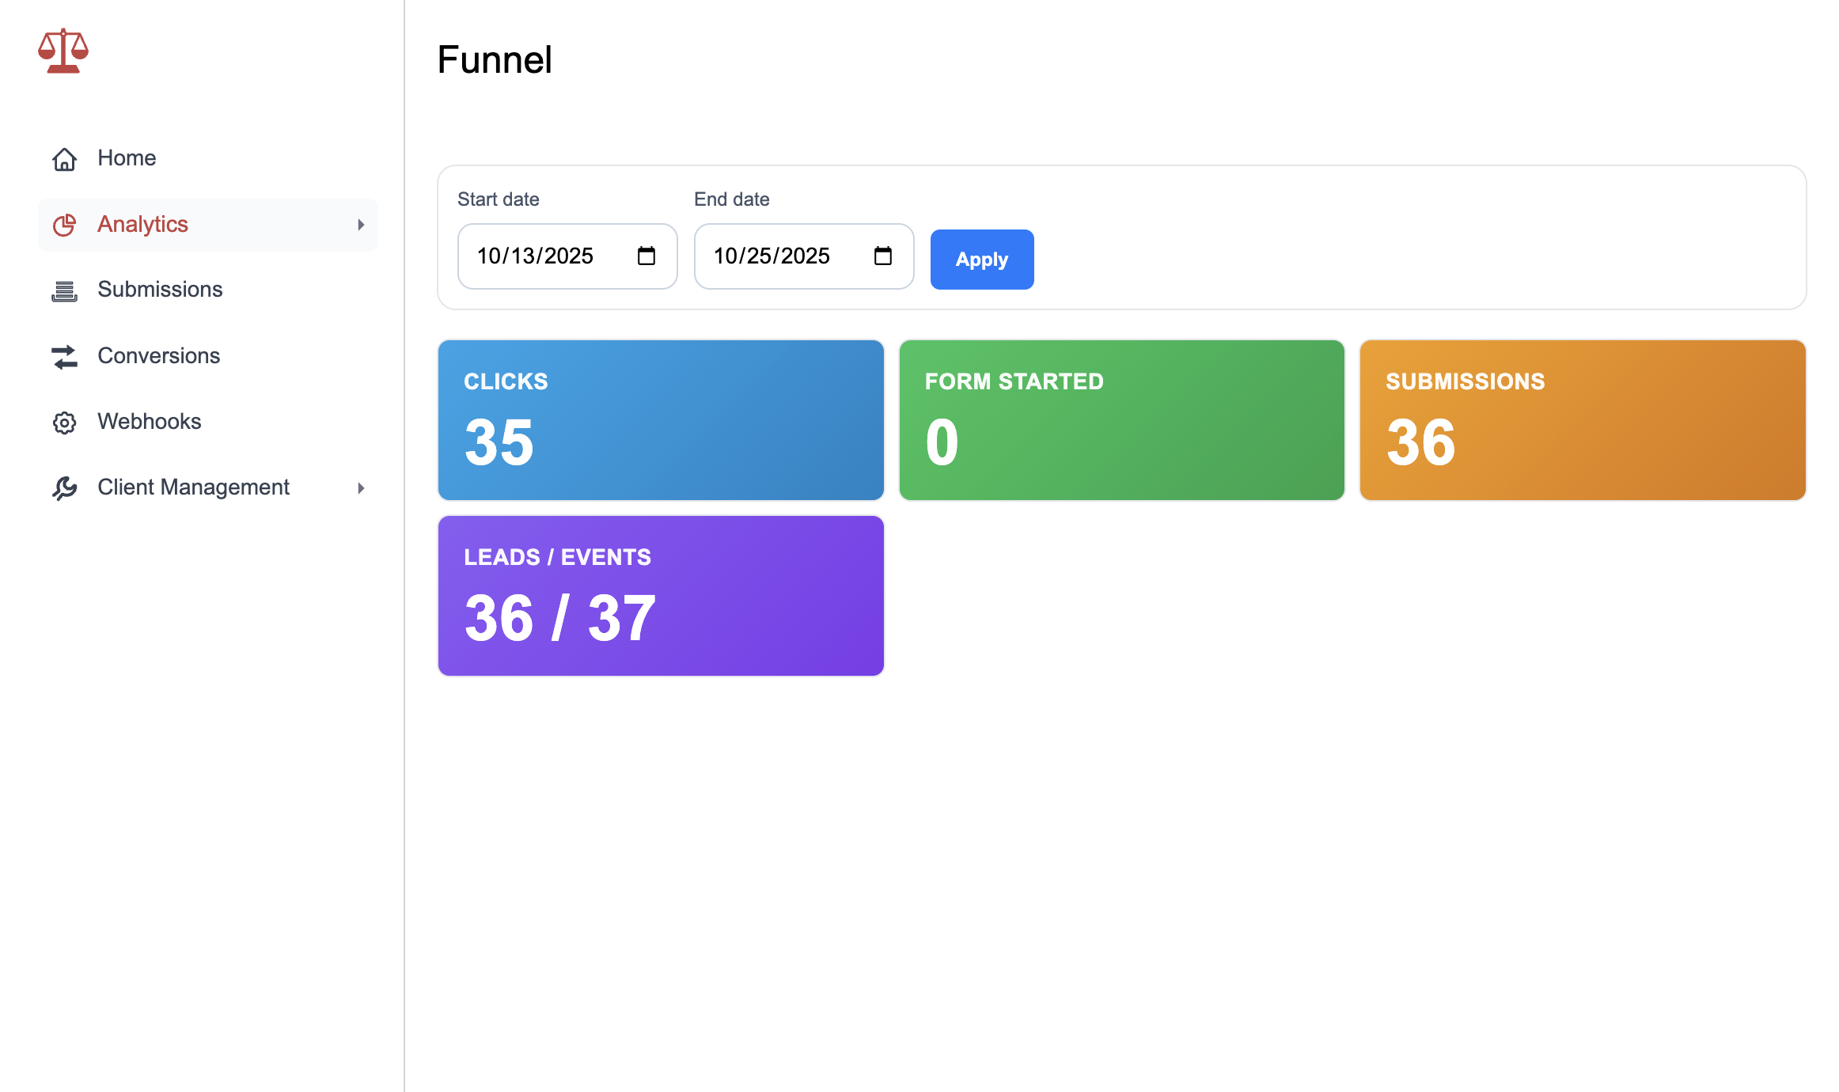Select the Home icon in the sidebar
This screenshot has width=1839, height=1092.
(x=65, y=158)
